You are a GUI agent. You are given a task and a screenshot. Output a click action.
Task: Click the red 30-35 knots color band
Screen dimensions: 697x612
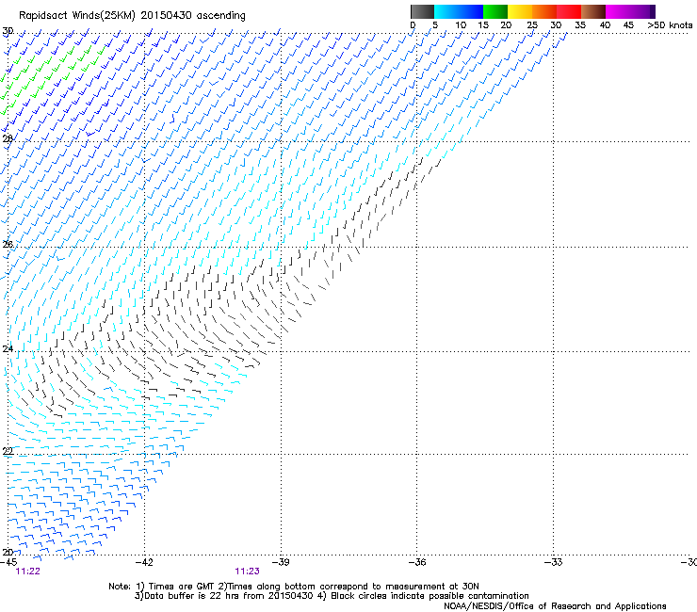(x=569, y=11)
